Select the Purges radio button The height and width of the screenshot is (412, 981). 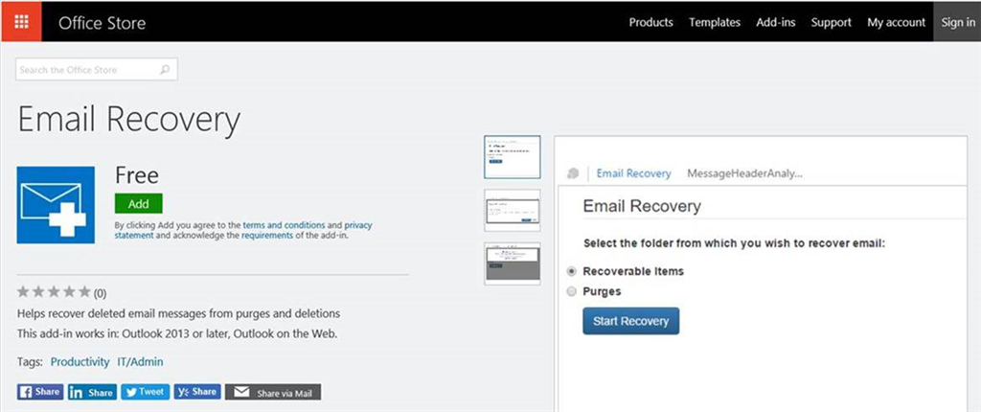[571, 292]
